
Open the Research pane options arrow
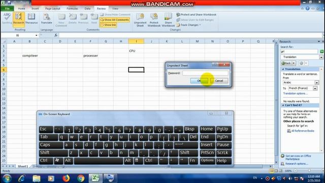click(319, 42)
